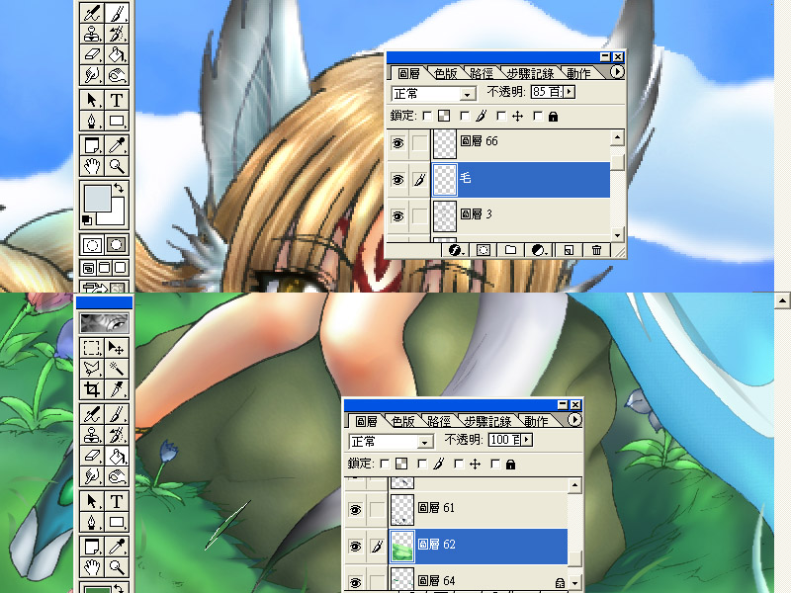The height and width of the screenshot is (593, 791).
Task: Click the create new layer button
Action: pyautogui.click(x=569, y=251)
